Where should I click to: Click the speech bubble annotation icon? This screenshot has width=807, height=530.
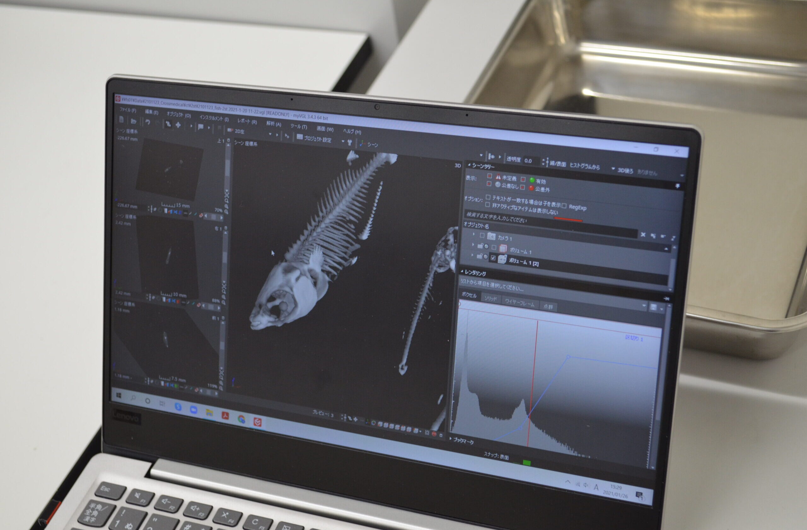click(200, 127)
